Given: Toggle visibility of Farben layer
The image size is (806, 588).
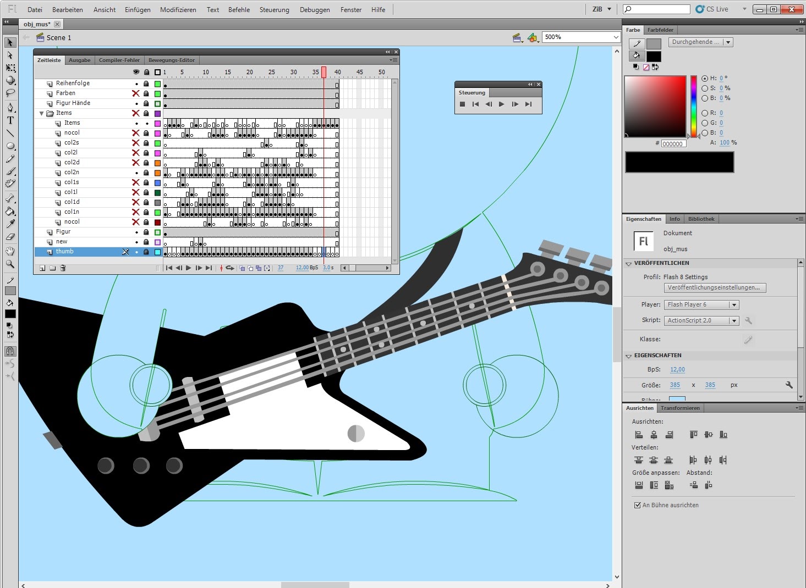Looking at the screenshot, I should tap(136, 93).
